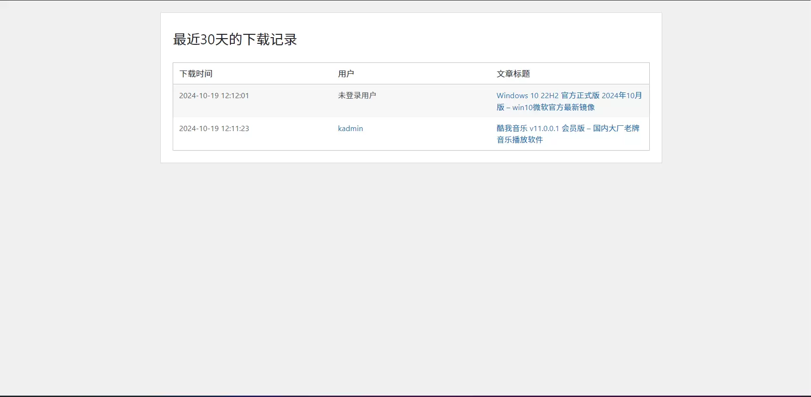
Task: Click 官方正式版 in the first article title
Action: tap(580, 95)
